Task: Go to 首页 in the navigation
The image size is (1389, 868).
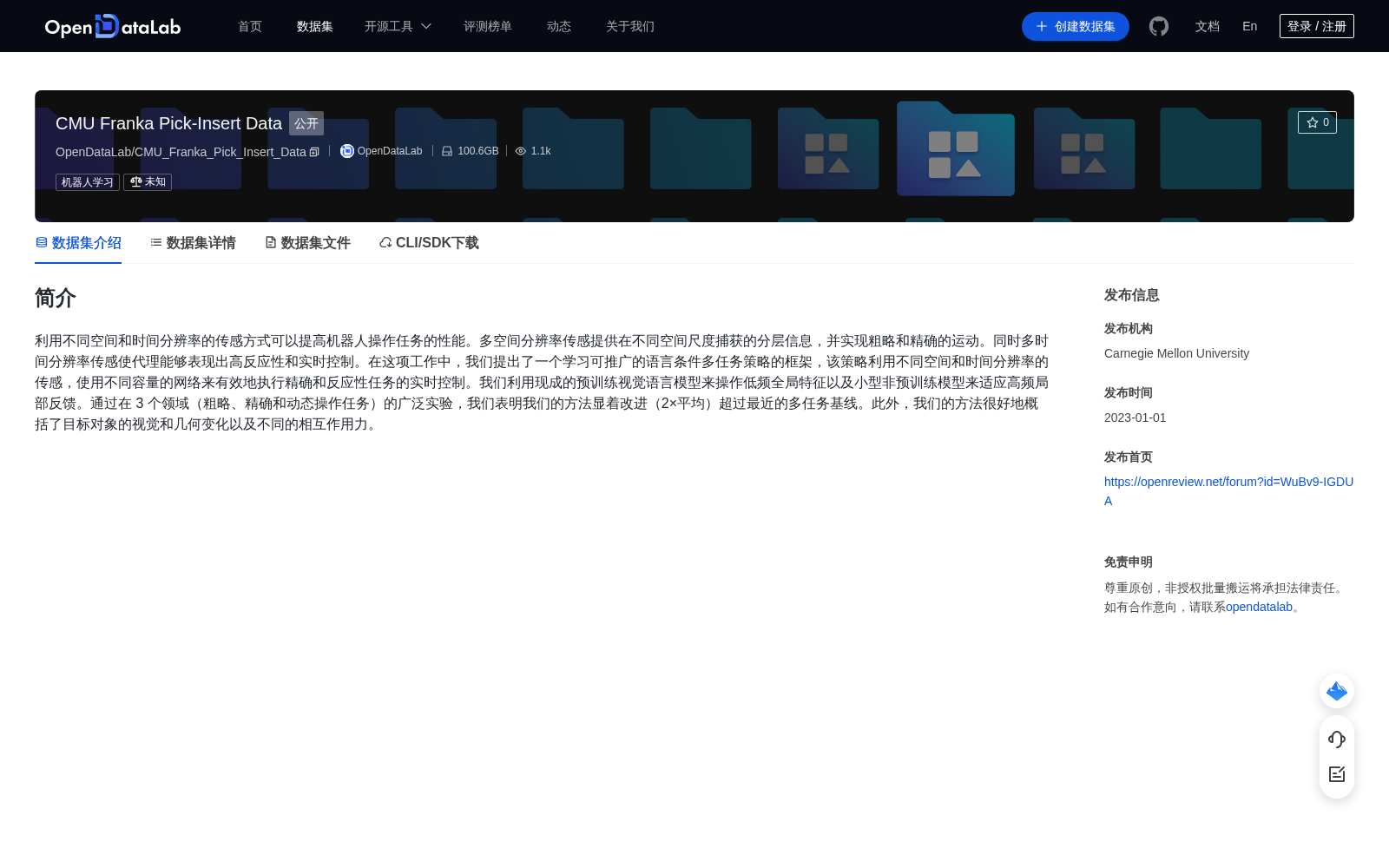Action: 250,26
